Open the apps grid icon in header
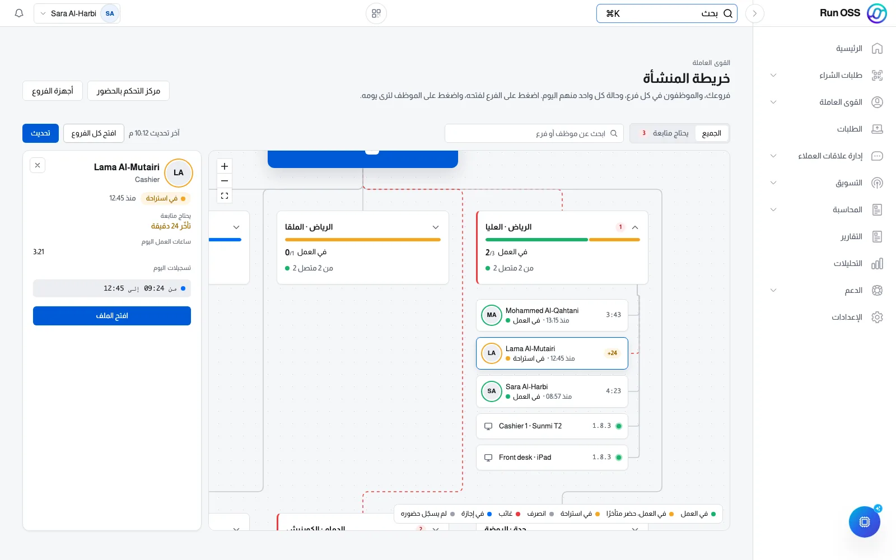 tap(376, 13)
